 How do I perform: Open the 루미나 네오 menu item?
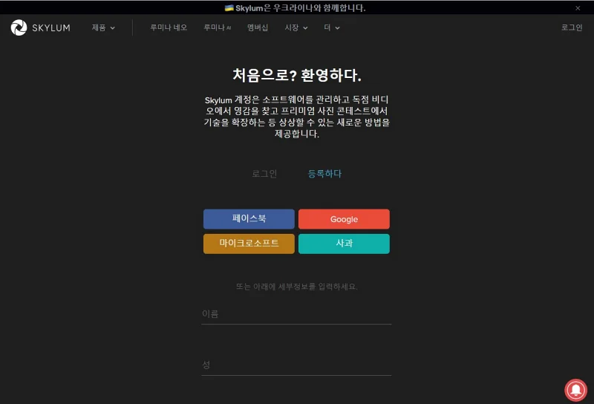click(x=169, y=27)
